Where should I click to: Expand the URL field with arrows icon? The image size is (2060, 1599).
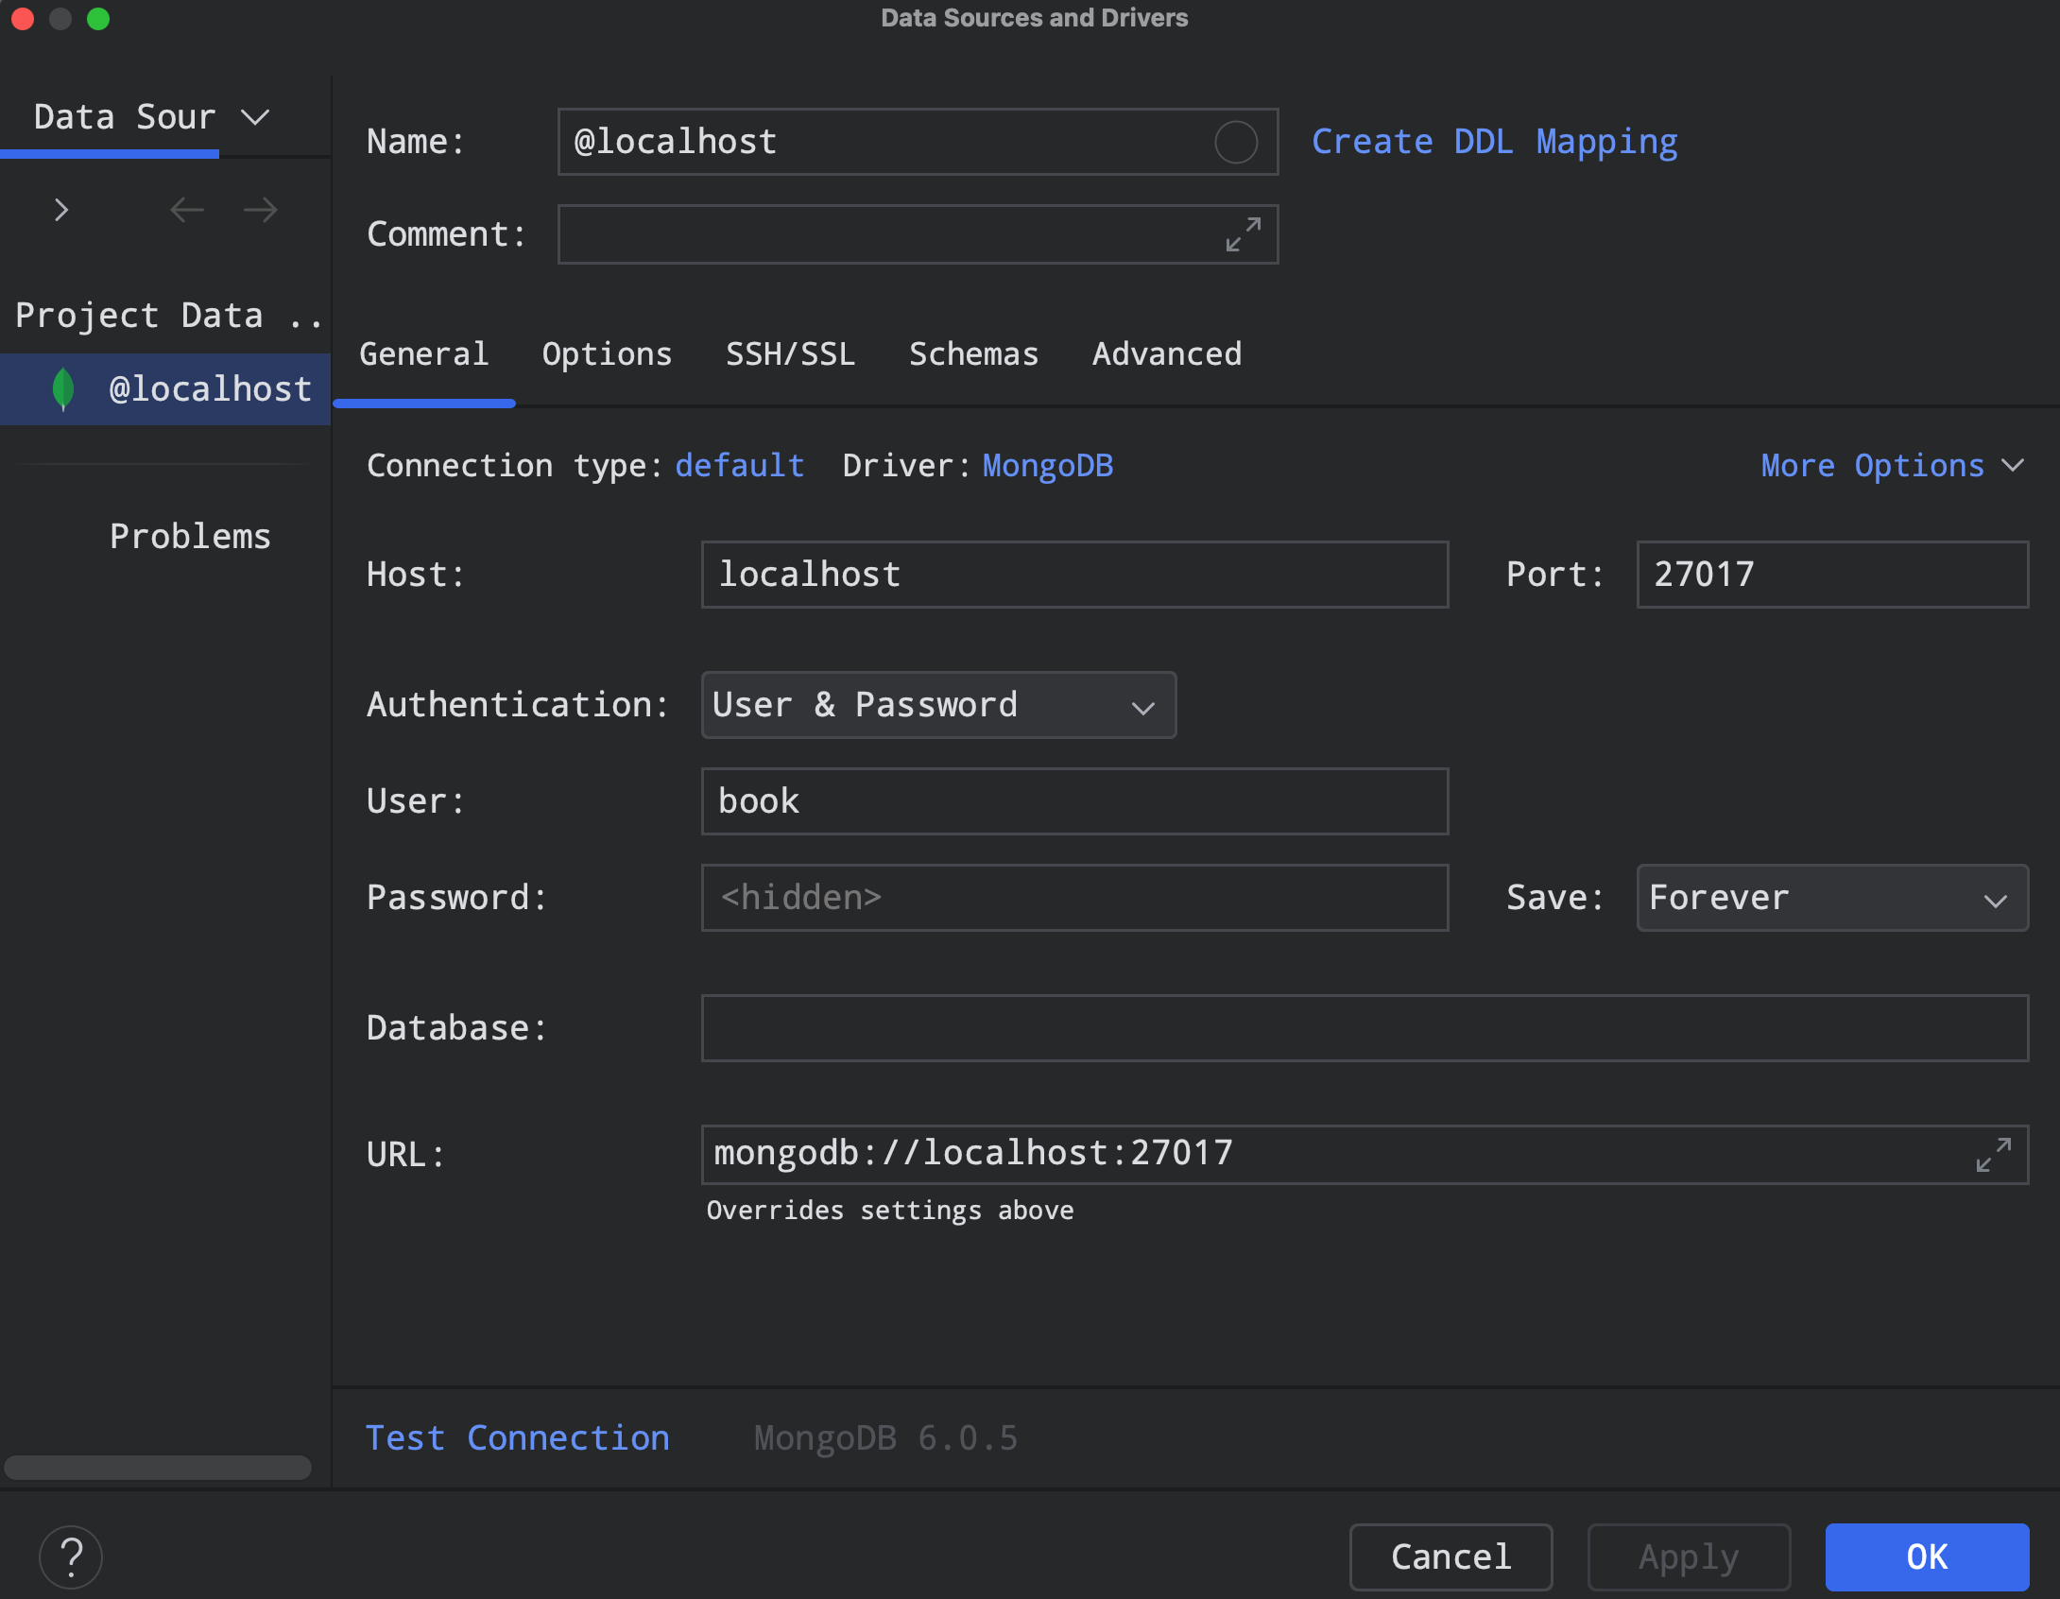point(1993,1155)
